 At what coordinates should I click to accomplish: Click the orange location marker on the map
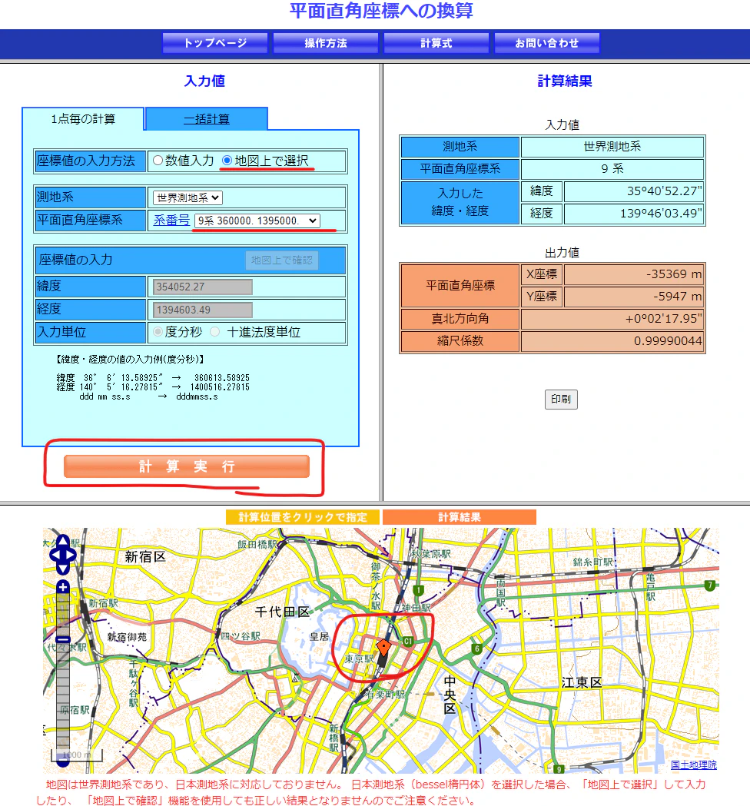click(x=383, y=647)
